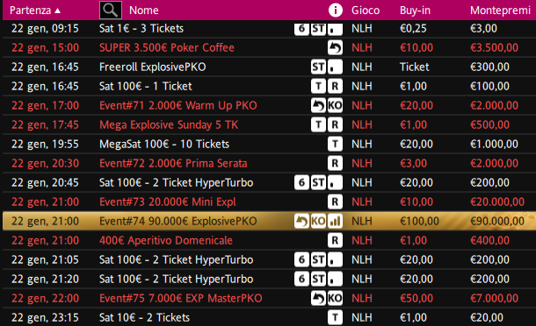Click the Gioco column header
Image resolution: width=536 pixels, height=326 pixels.
pyautogui.click(x=366, y=11)
